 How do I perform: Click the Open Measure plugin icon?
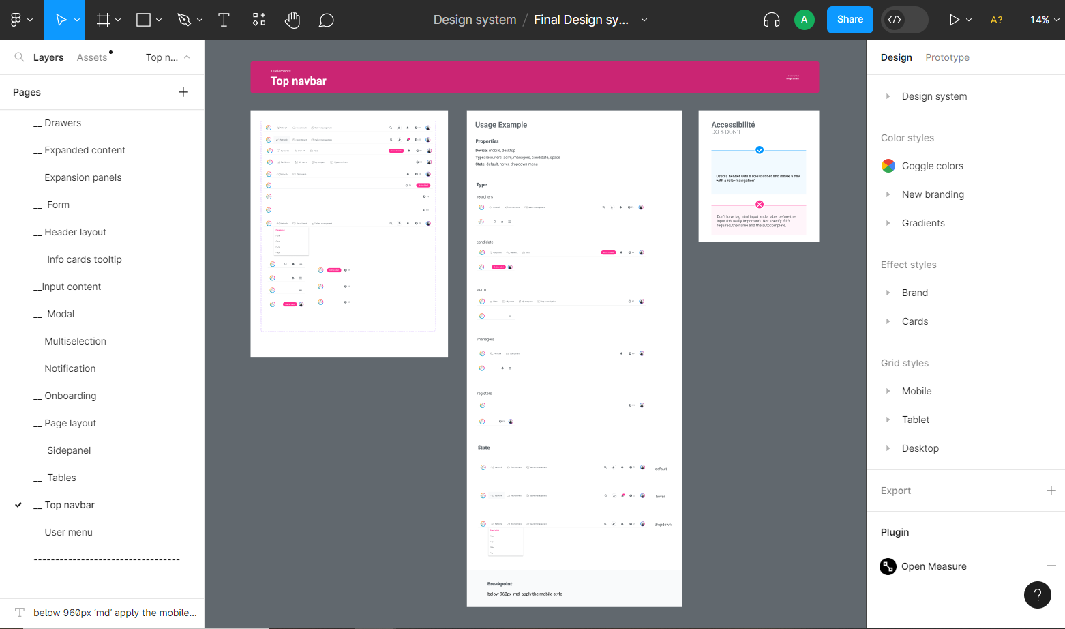(888, 566)
